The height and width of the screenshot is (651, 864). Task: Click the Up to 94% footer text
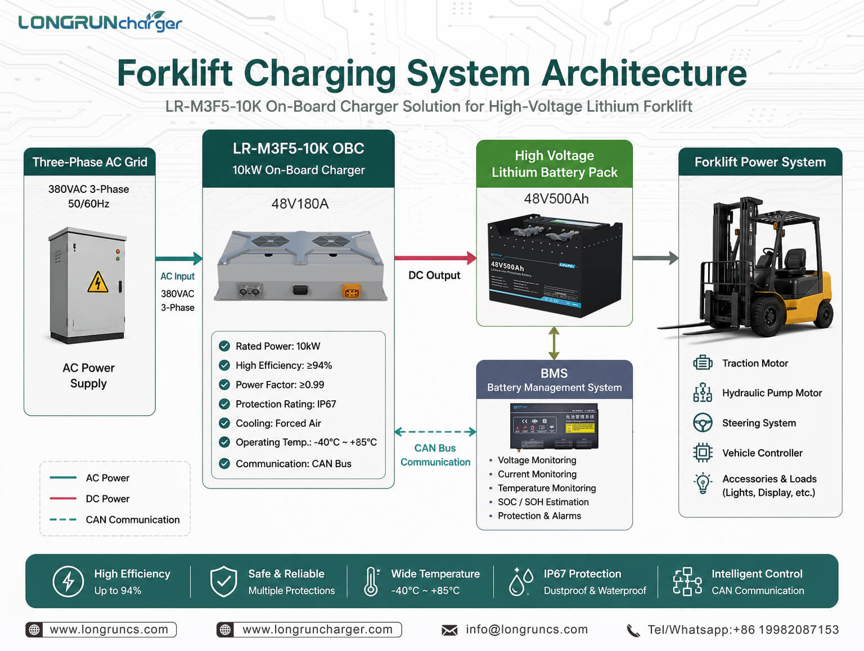(118, 591)
